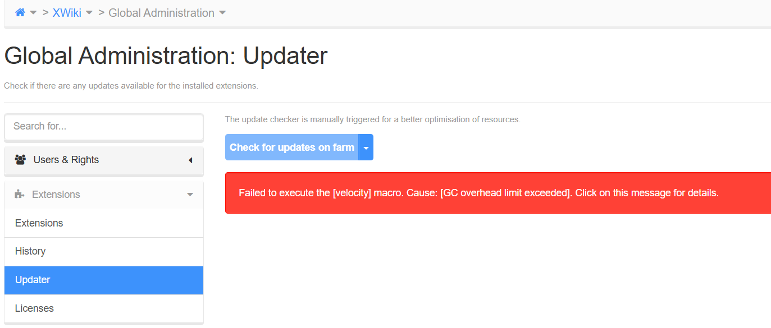The image size is (771, 328).
Task: Click the down arrow on Extensions header
Action: (190, 195)
